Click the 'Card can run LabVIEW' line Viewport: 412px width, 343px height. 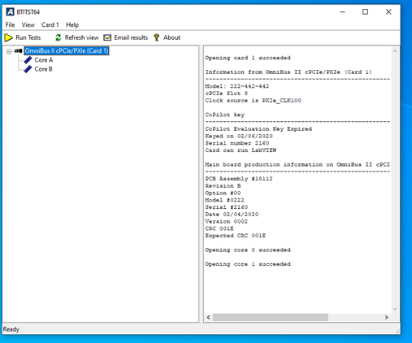241,150
